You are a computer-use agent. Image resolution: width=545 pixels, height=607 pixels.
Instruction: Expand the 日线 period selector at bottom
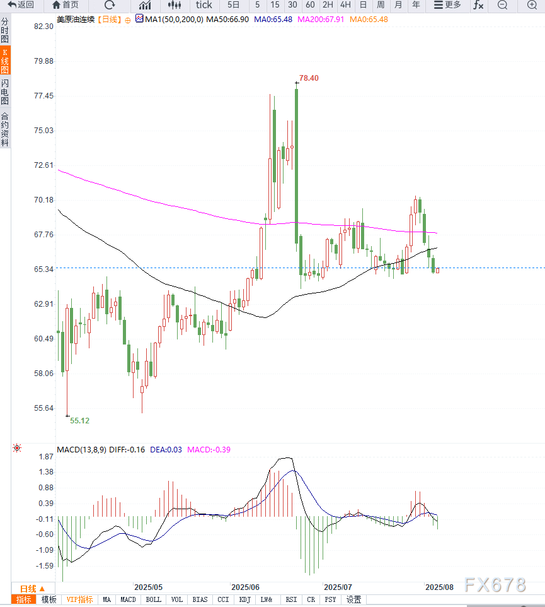[x=32, y=588]
